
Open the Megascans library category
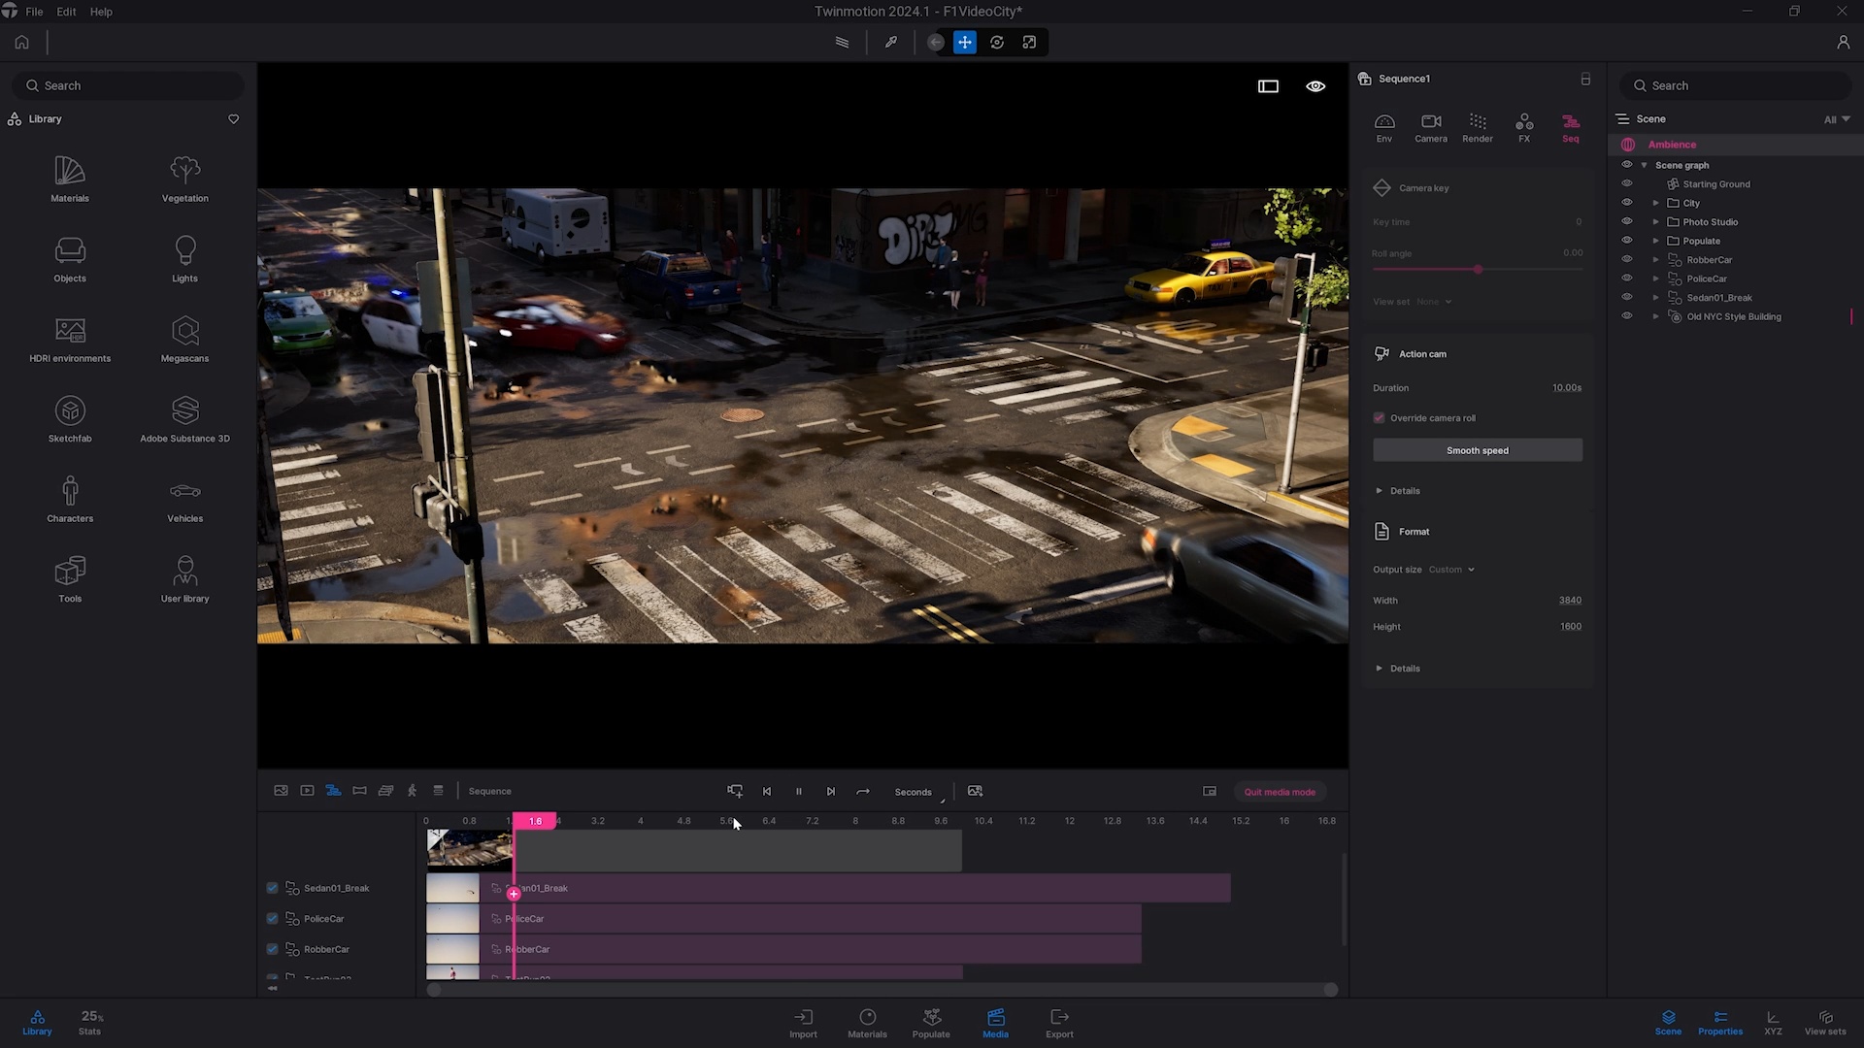tap(184, 340)
